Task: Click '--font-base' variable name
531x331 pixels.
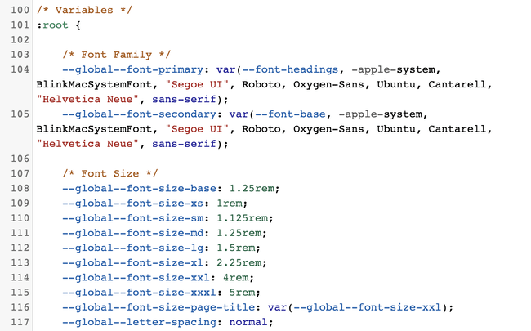Action: pyautogui.click(x=290, y=114)
